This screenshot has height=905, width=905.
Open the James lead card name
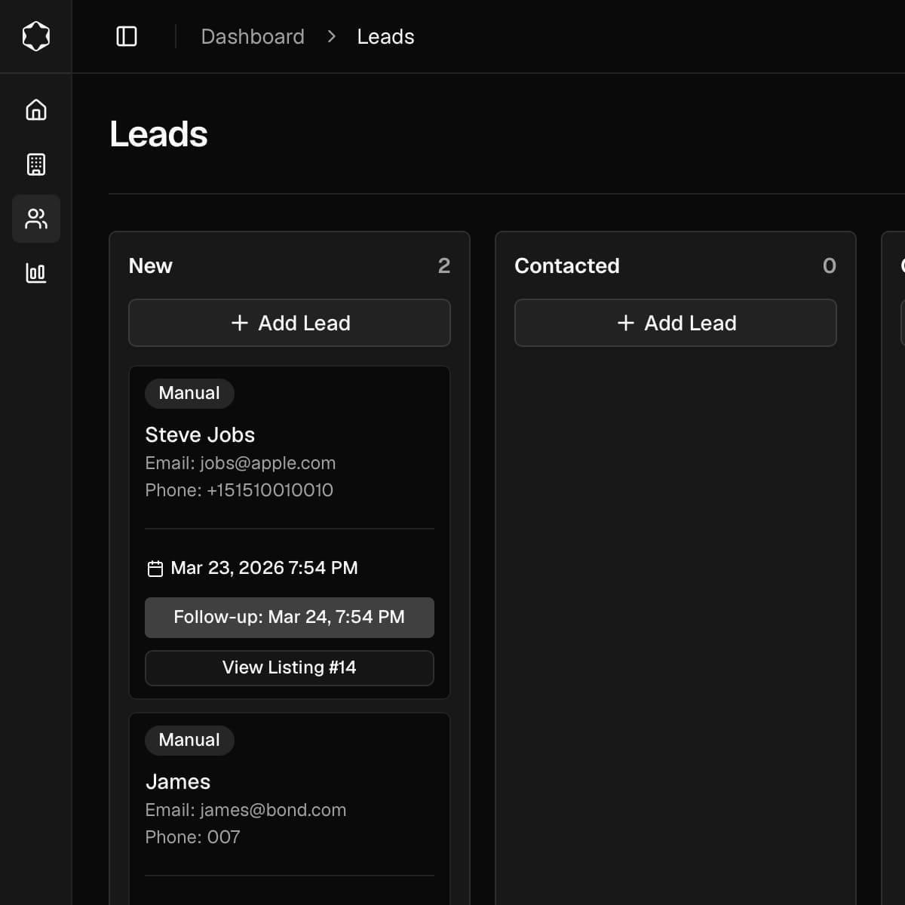178,781
